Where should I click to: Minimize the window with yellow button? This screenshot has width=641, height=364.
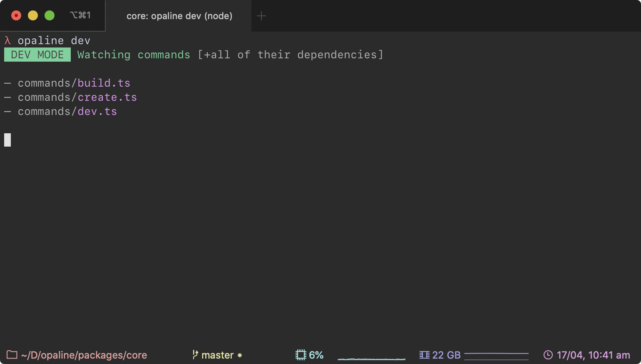tap(33, 15)
